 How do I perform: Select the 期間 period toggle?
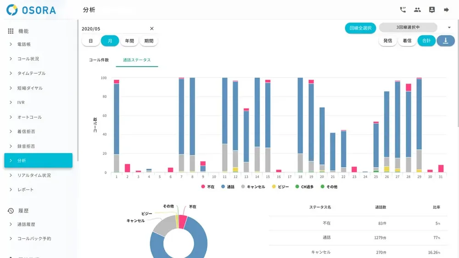click(x=149, y=41)
